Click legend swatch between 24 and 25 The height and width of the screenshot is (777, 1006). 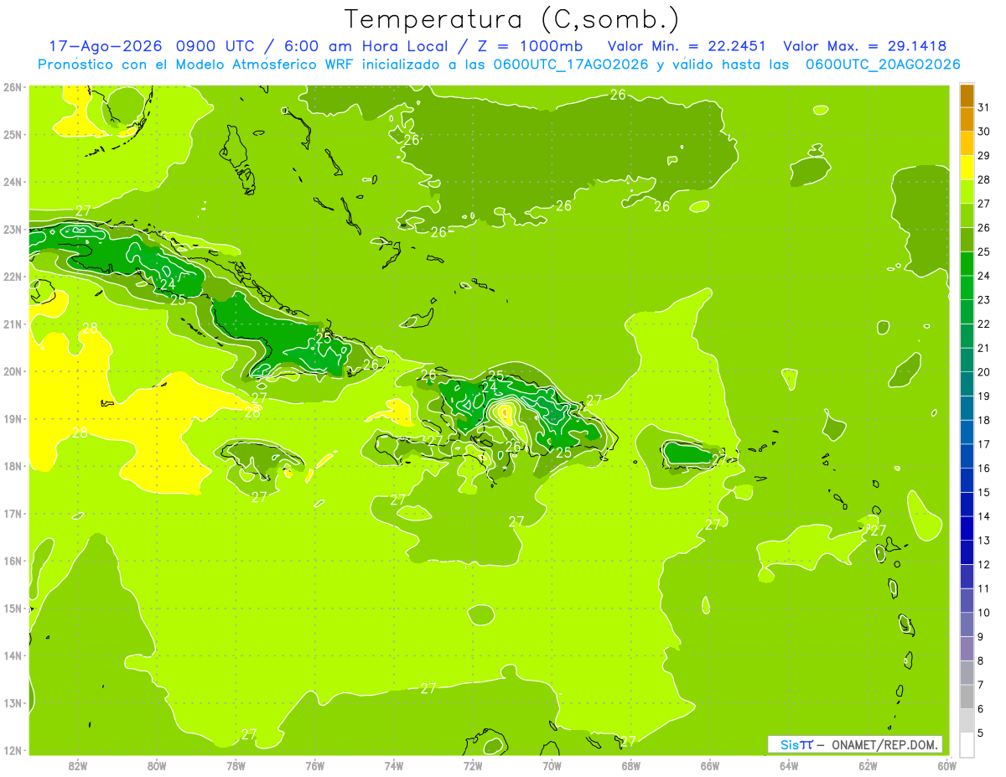coord(967,264)
